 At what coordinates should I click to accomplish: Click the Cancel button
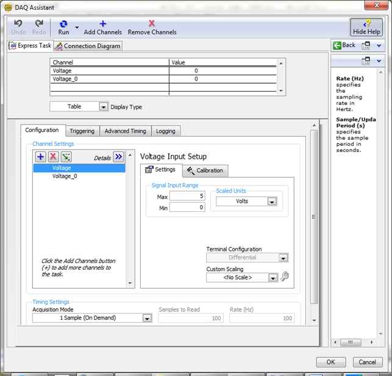368,362
